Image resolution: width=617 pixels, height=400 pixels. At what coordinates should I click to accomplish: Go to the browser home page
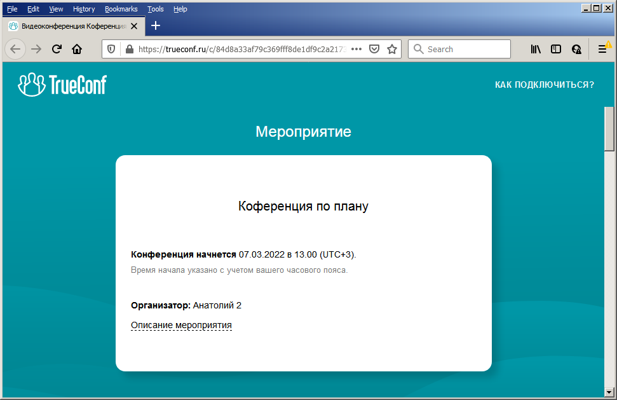pyautogui.click(x=77, y=49)
